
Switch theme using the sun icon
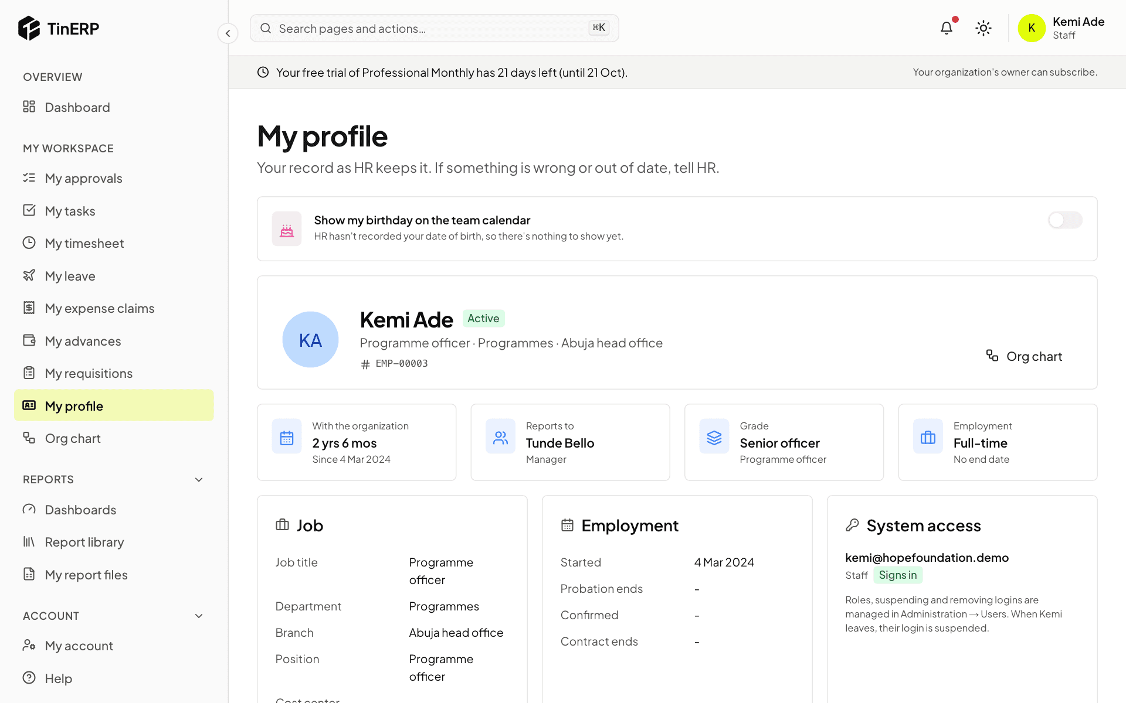[983, 28]
